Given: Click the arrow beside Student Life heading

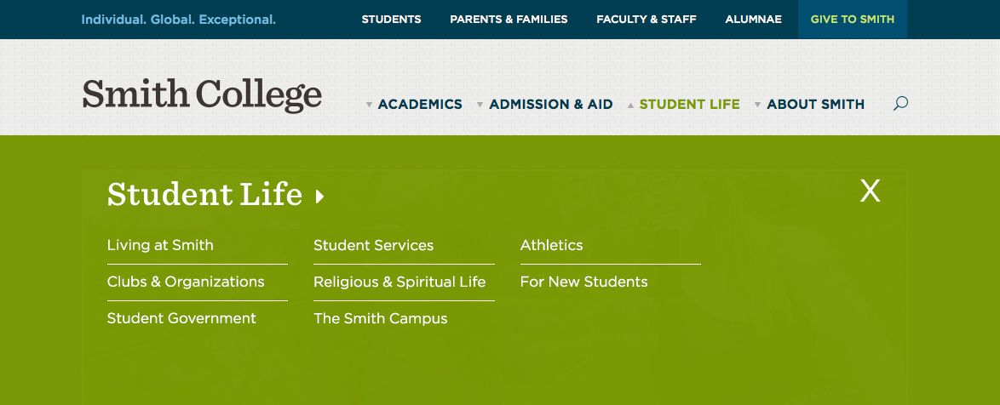Looking at the screenshot, I should 320,197.
